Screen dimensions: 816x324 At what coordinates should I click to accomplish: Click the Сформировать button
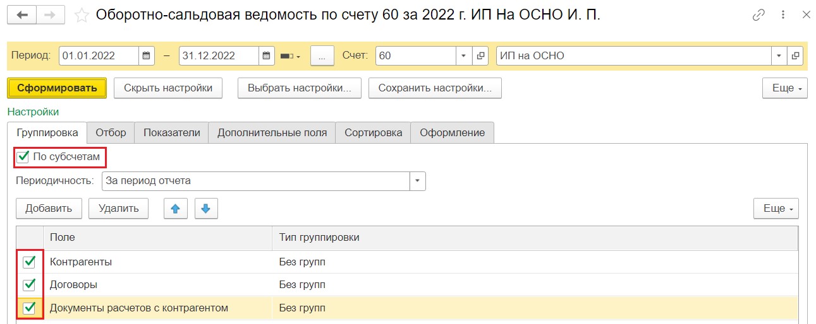57,88
